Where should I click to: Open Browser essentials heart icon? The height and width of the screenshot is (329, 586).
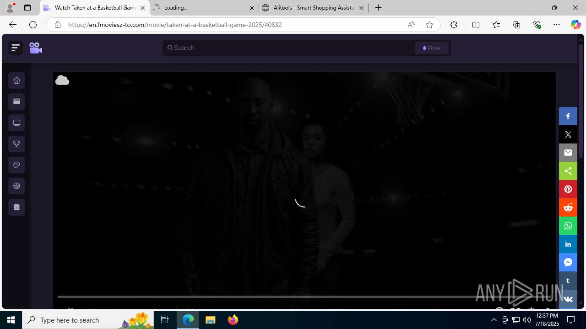tap(537, 25)
